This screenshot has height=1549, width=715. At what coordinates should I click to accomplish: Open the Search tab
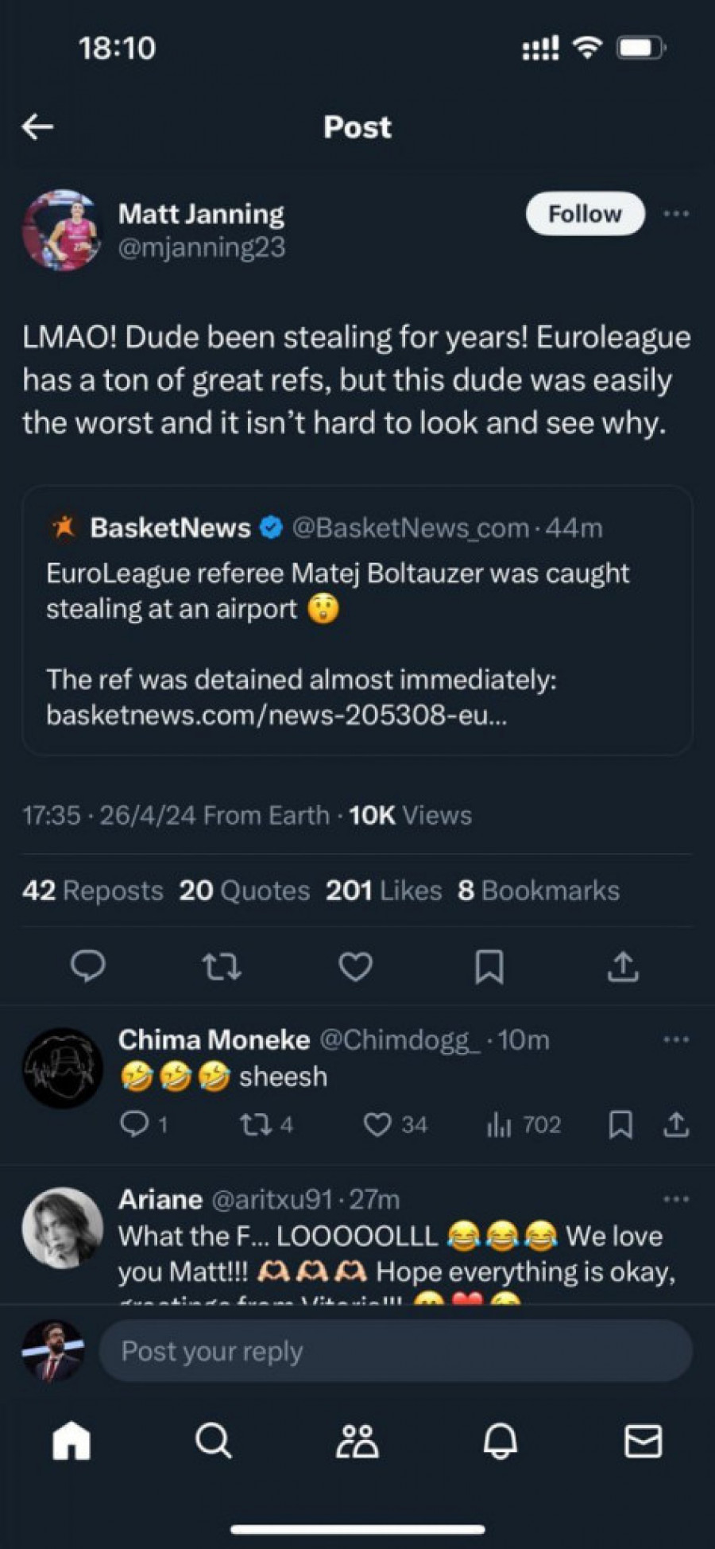click(213, 1440)
